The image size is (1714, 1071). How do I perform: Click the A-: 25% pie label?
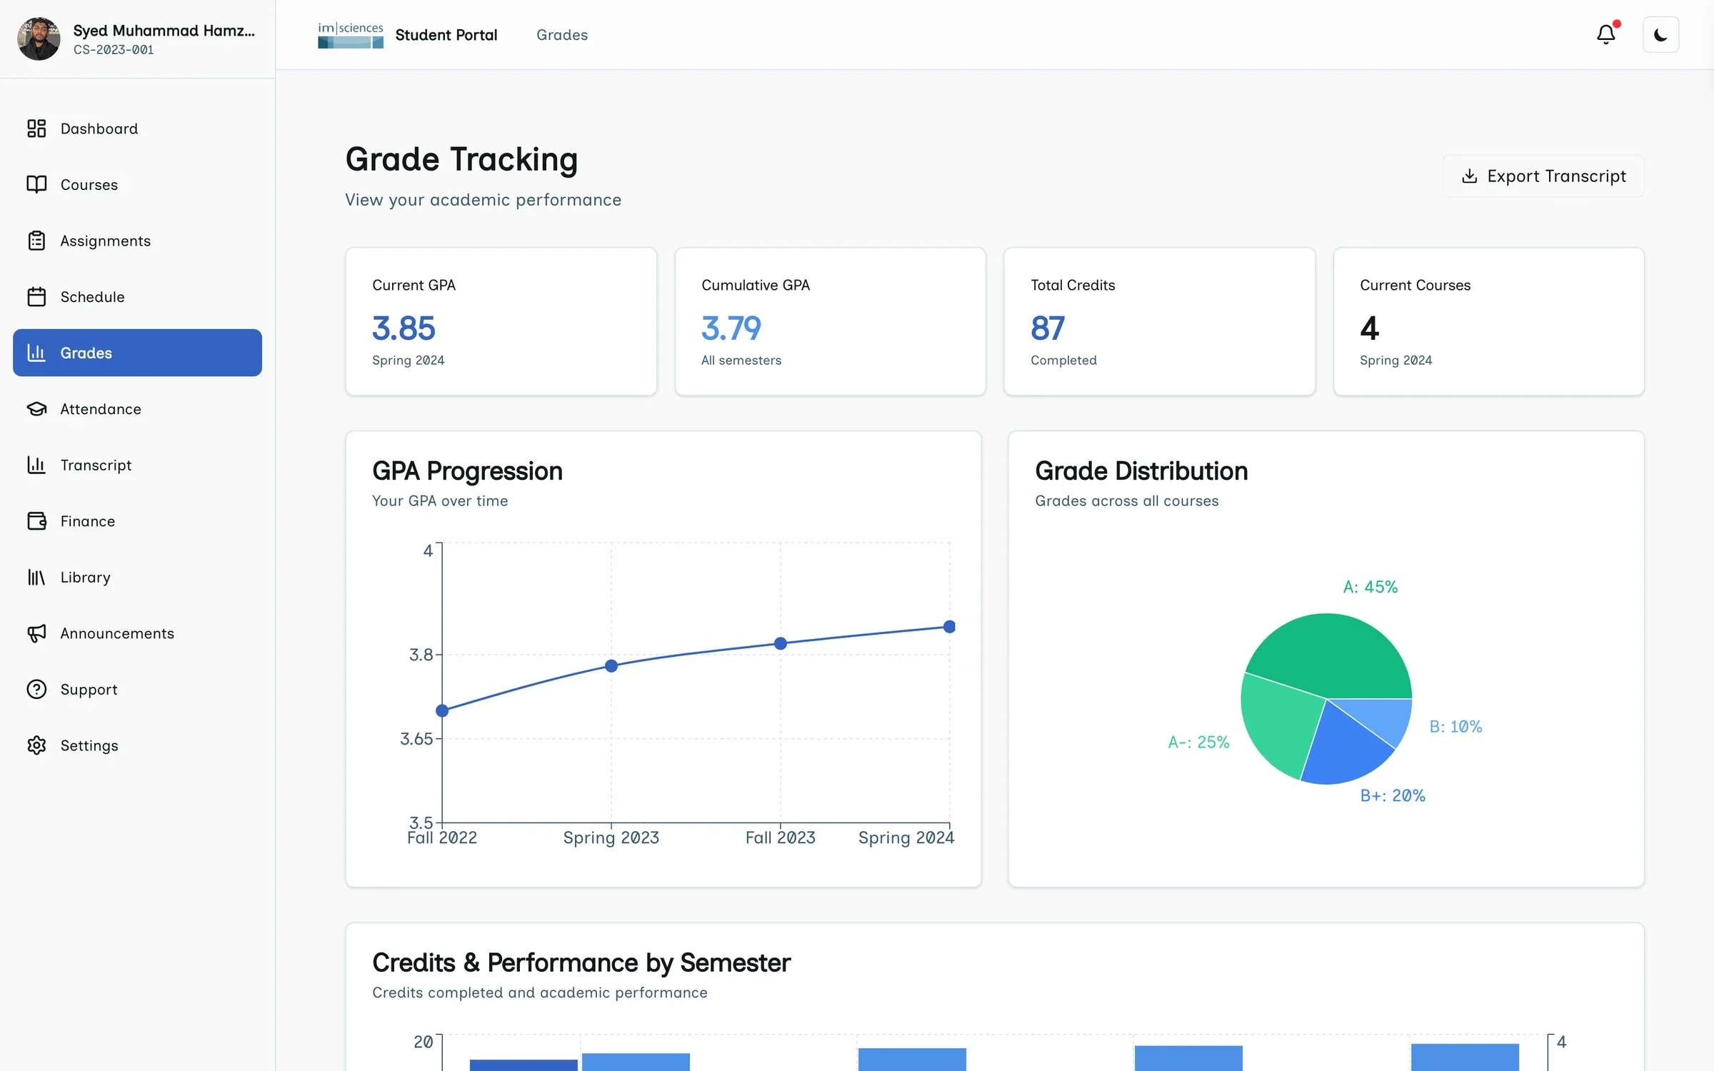[1198, 743]
